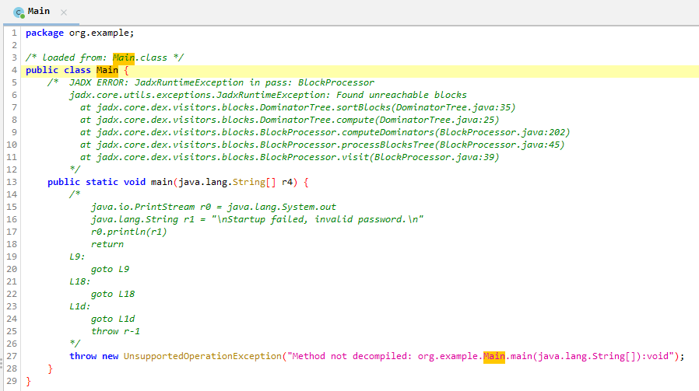Click the r4 parameter name

tap(287, 182)
